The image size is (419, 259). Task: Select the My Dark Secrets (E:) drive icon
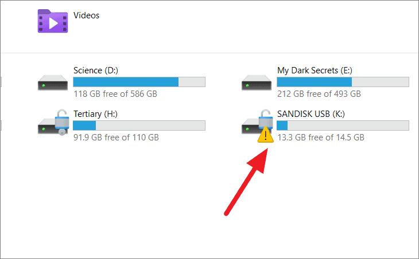click(256, 83)
